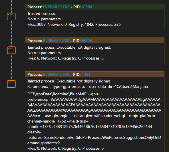Select 'Tainted process' text in PID 4452 card
This screenshot has height=152, width=169.
pos(69,81)
